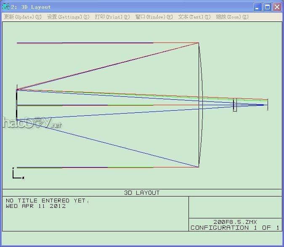Screen dimensions: 284x247
Task: Maximize the 3D Layout window
Action: click(267, 7)
